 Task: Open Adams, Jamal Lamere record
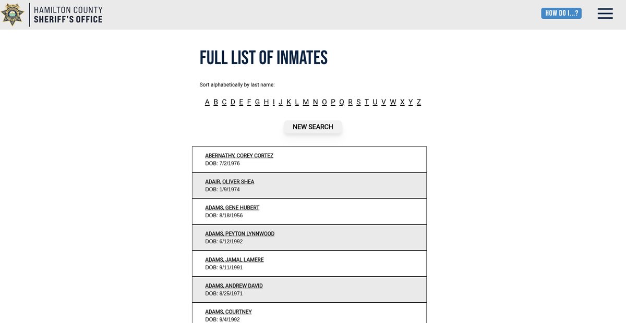coord(234,260)
